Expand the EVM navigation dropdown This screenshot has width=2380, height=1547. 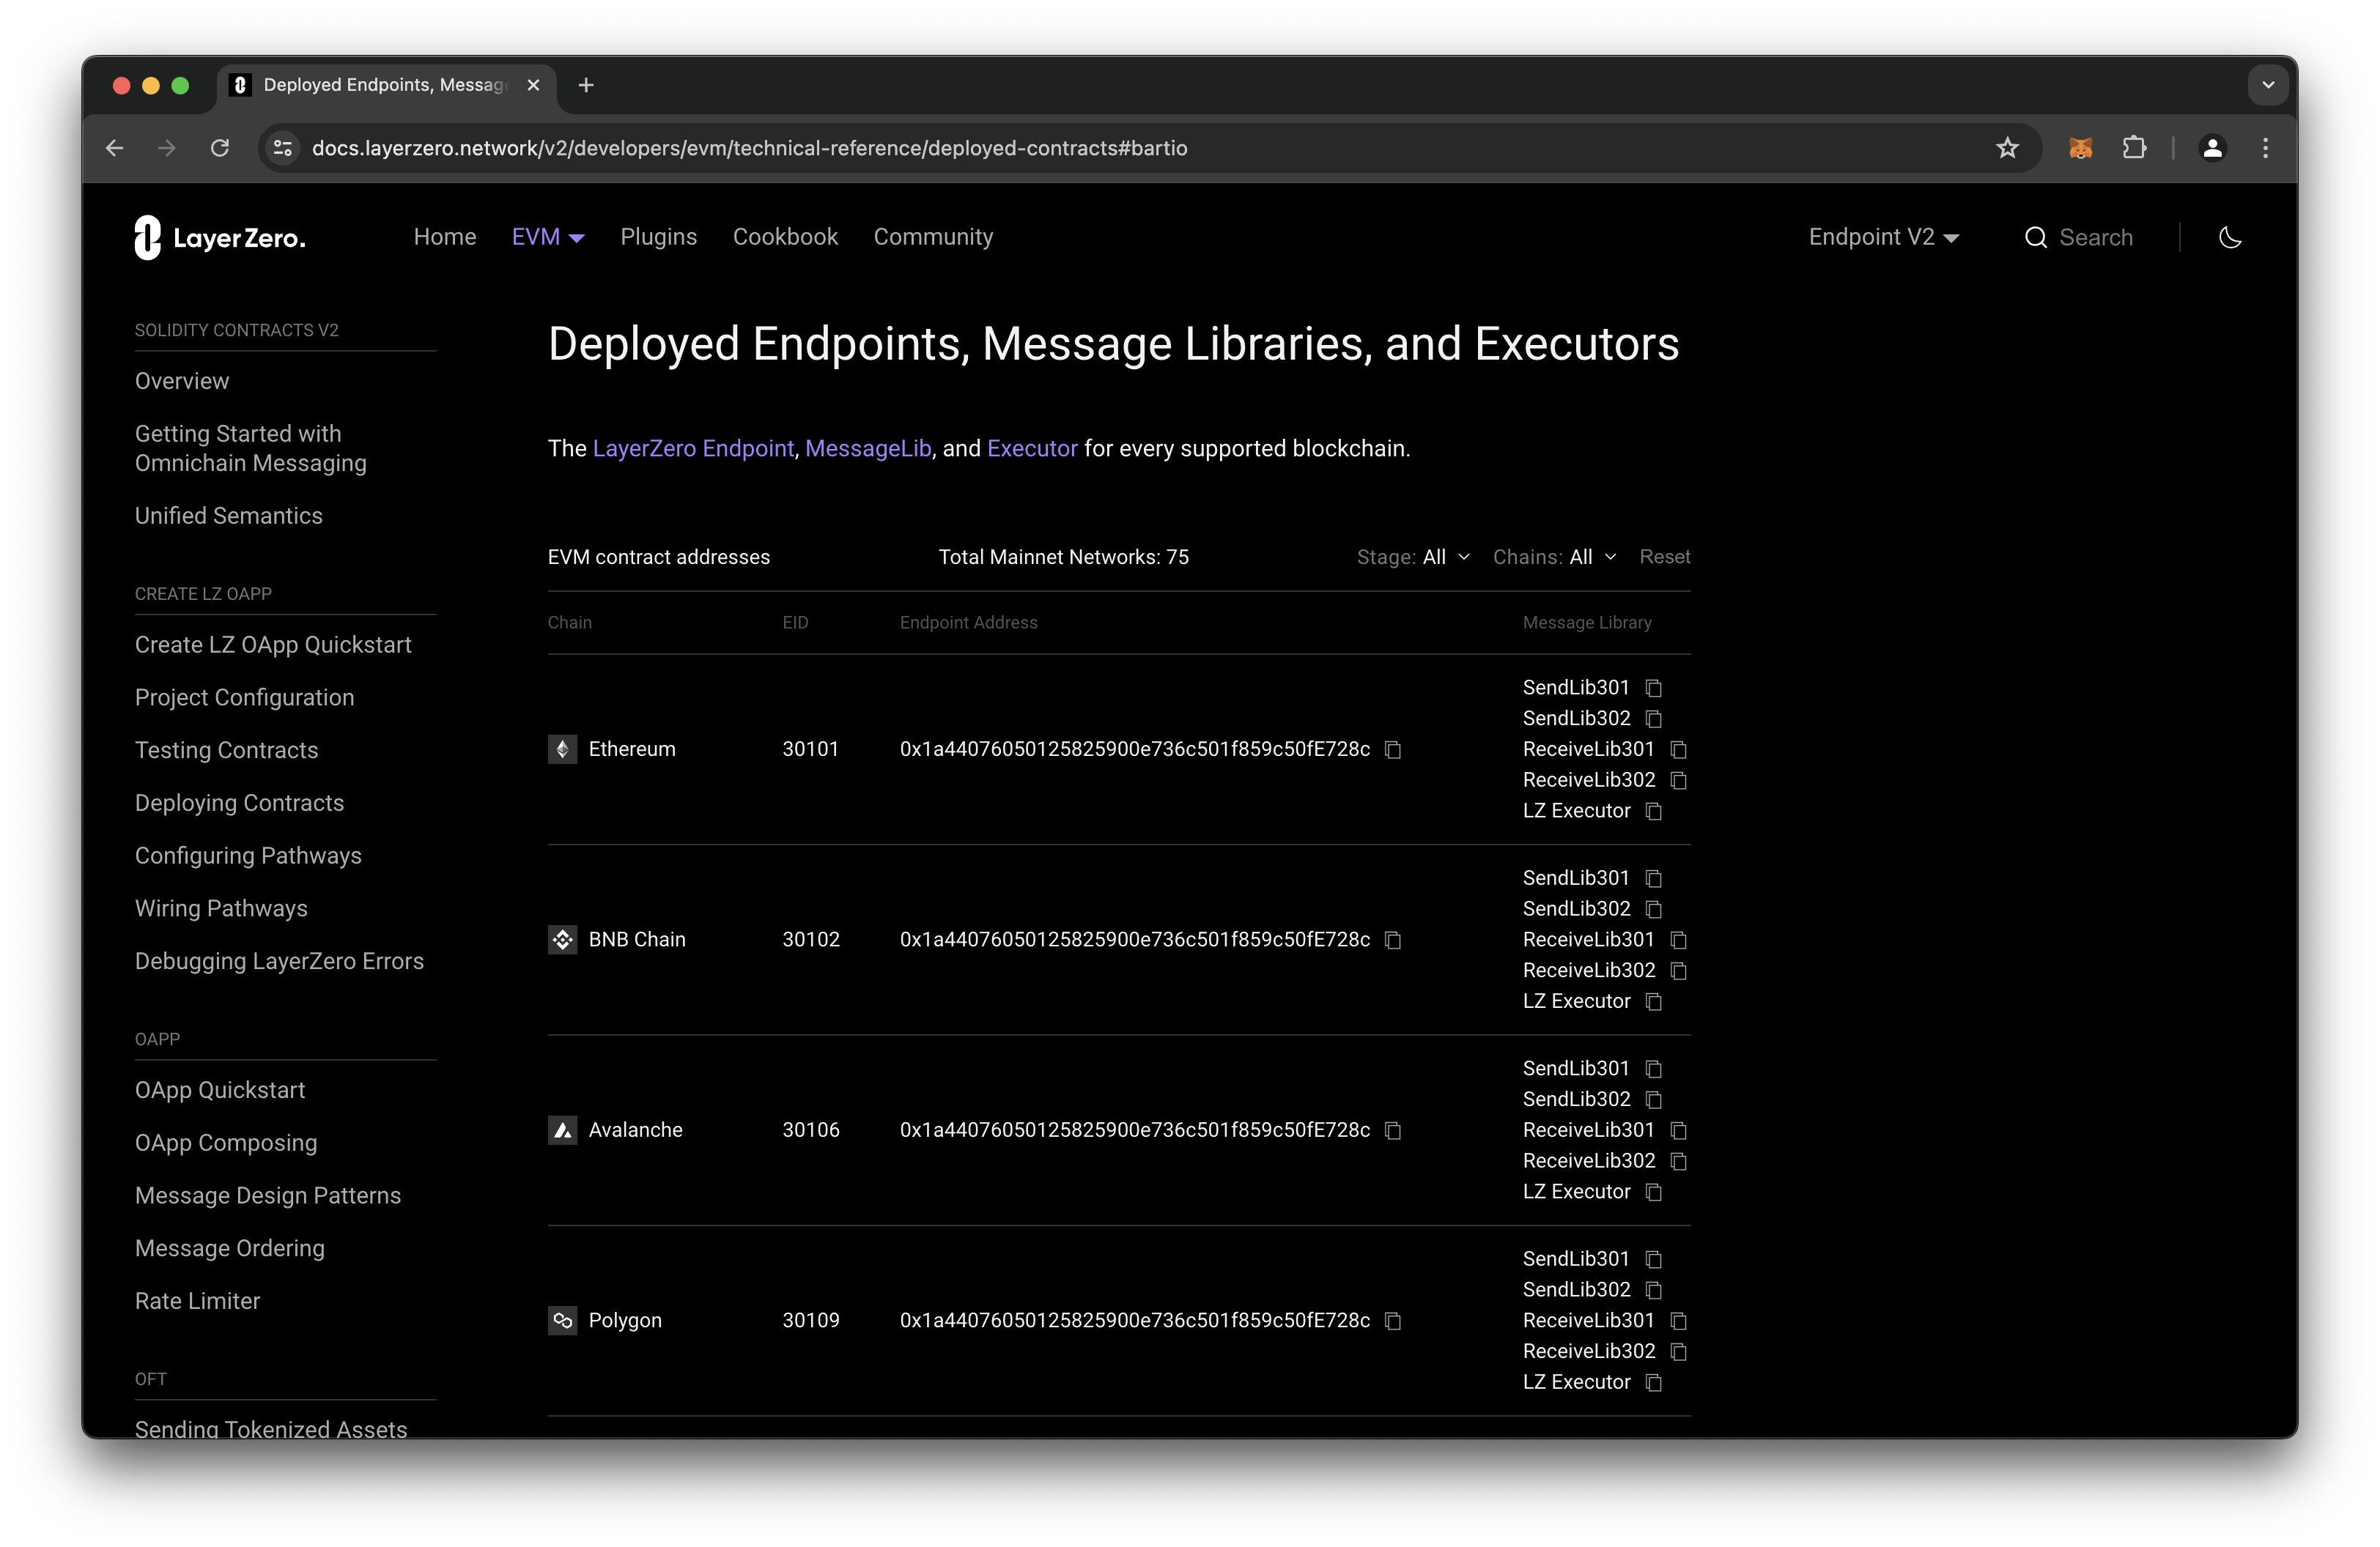[548, 237]
